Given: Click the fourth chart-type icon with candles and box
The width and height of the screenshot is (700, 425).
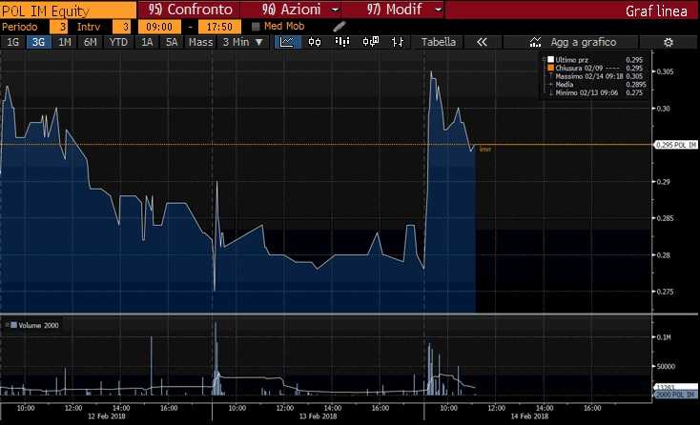Looking at the screenshot, I should (x=370, y=43).
